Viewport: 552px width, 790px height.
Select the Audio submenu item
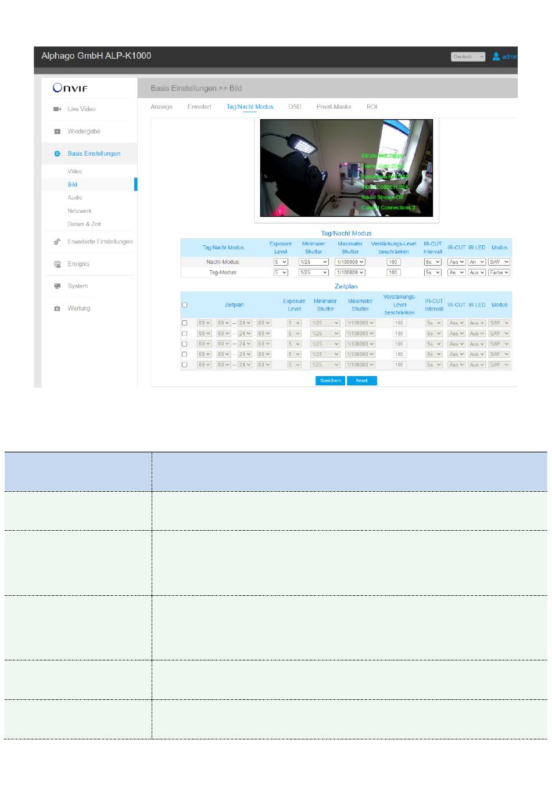(x=75, y=198)
